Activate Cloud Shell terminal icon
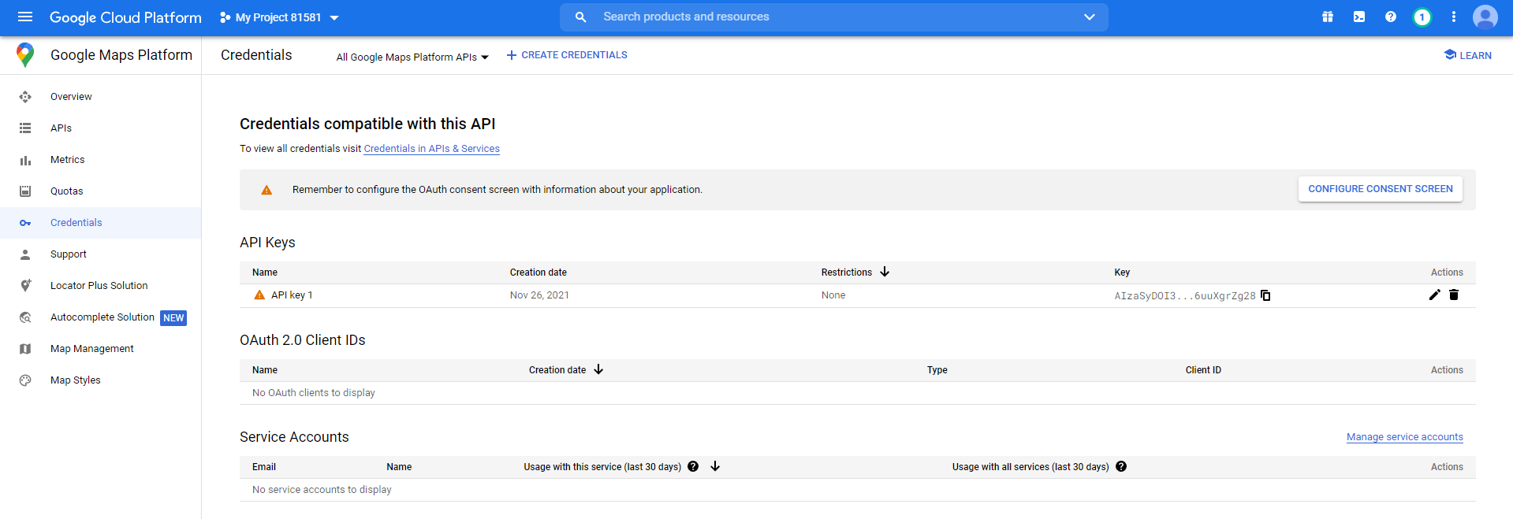This screenshot has width=1513, height=519. click(1359, 17)
